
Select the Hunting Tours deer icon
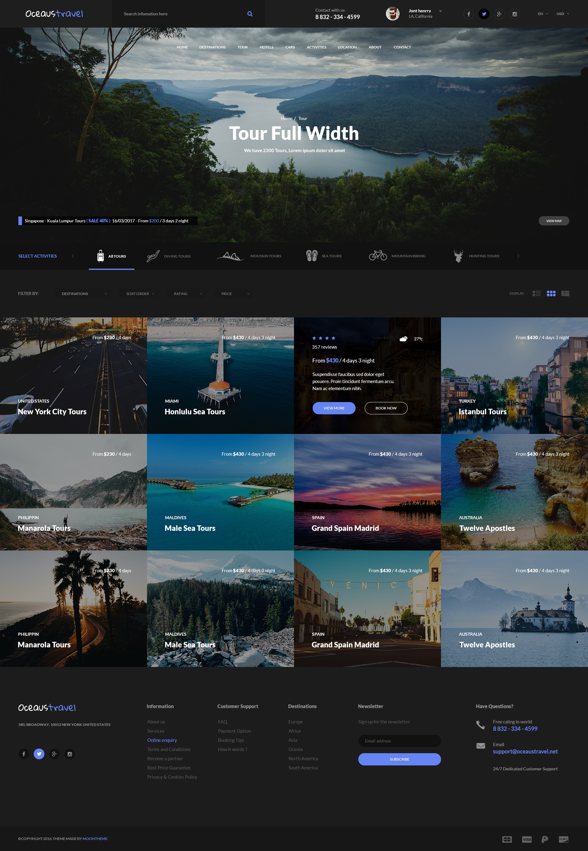click(x=458, y=256)
